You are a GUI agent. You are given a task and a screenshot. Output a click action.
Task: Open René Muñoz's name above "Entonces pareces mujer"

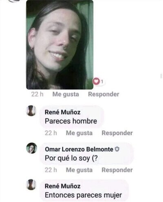(x=63, y=186)
